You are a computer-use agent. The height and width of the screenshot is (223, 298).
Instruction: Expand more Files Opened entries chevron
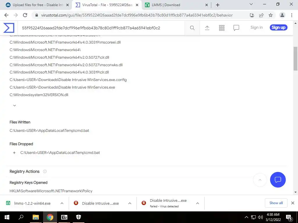click(x=15, y=105)
